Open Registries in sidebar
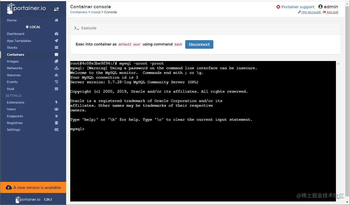 click(15, 123)
